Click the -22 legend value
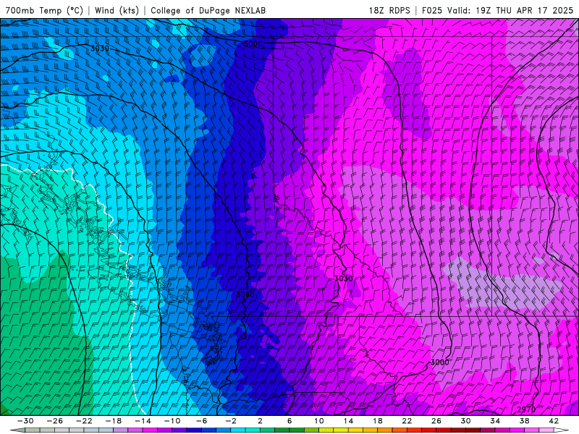This screenshot has height=434, width=579. [x=84, y=421]
